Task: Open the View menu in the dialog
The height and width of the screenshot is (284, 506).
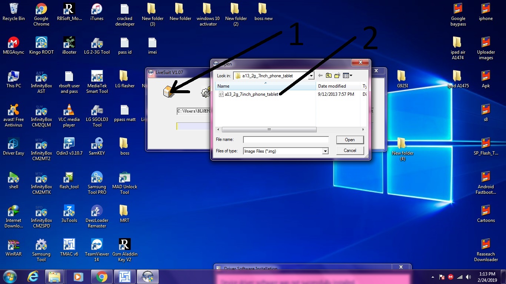Action: 347,76
